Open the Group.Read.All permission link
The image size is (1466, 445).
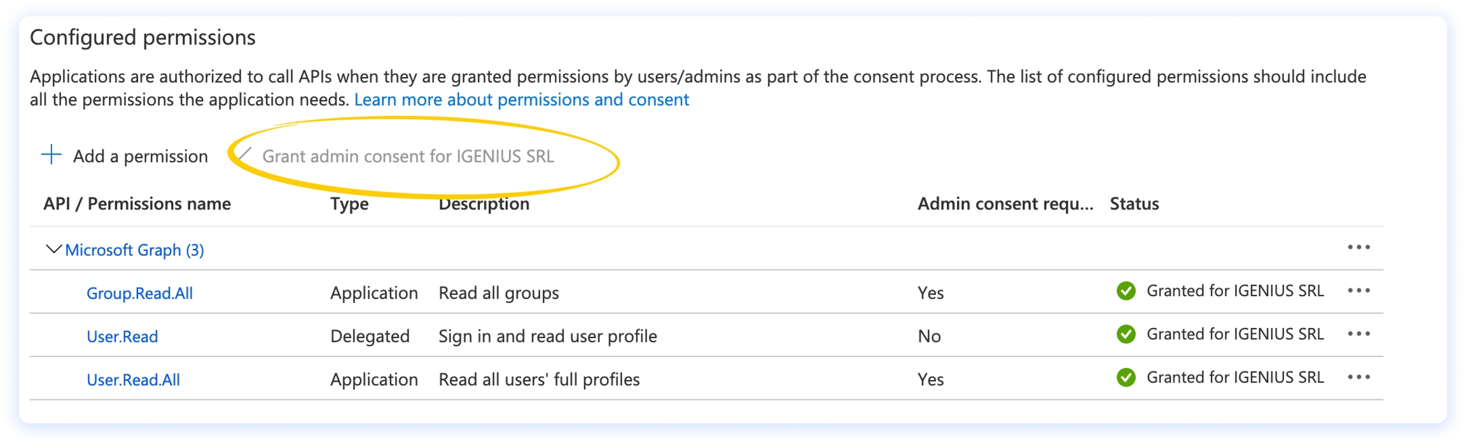139,293
